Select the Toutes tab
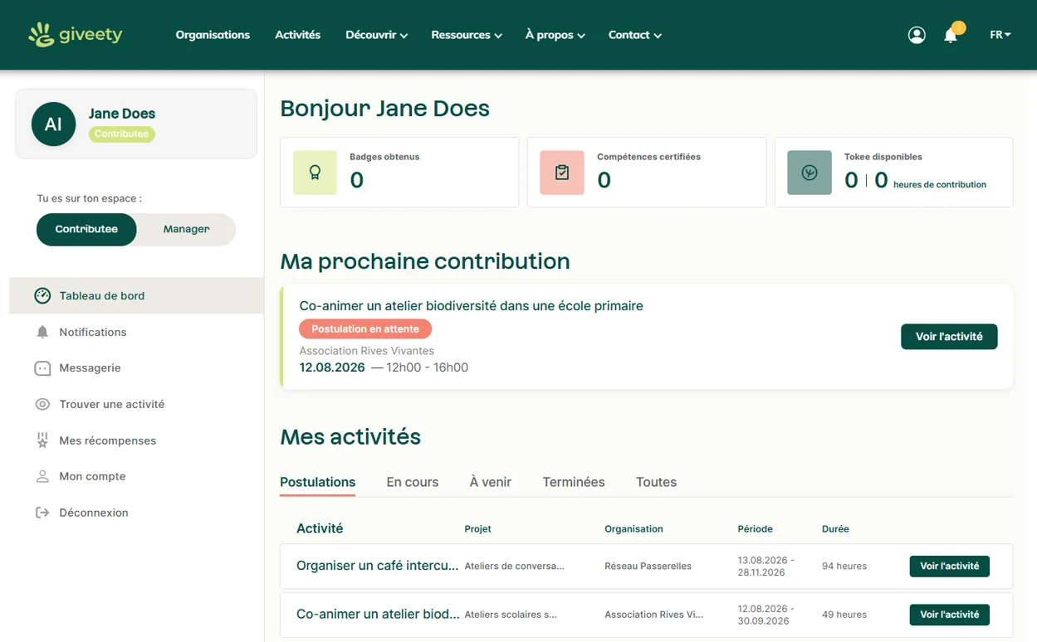The image size is (1037, 642). click(656, 482)
